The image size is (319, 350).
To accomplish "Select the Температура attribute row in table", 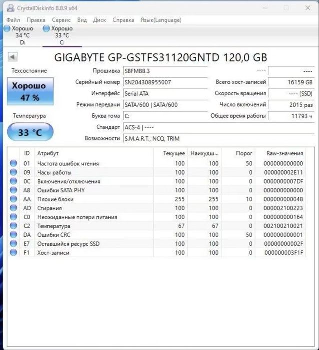I will click(x=157, y=226).
